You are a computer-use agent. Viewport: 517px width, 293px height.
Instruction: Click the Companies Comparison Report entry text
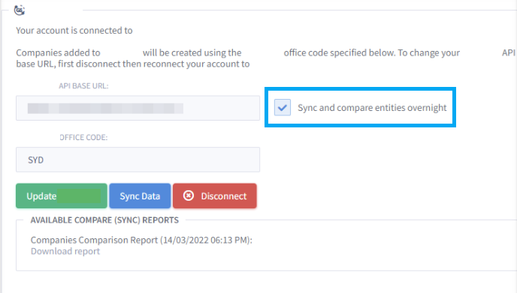click(141, 240)
